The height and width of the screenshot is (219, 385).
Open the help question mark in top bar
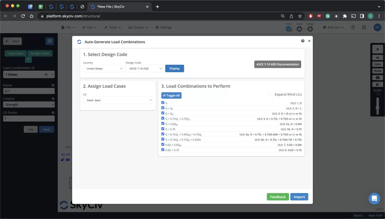pyautogui.click(x=353, y=27)
